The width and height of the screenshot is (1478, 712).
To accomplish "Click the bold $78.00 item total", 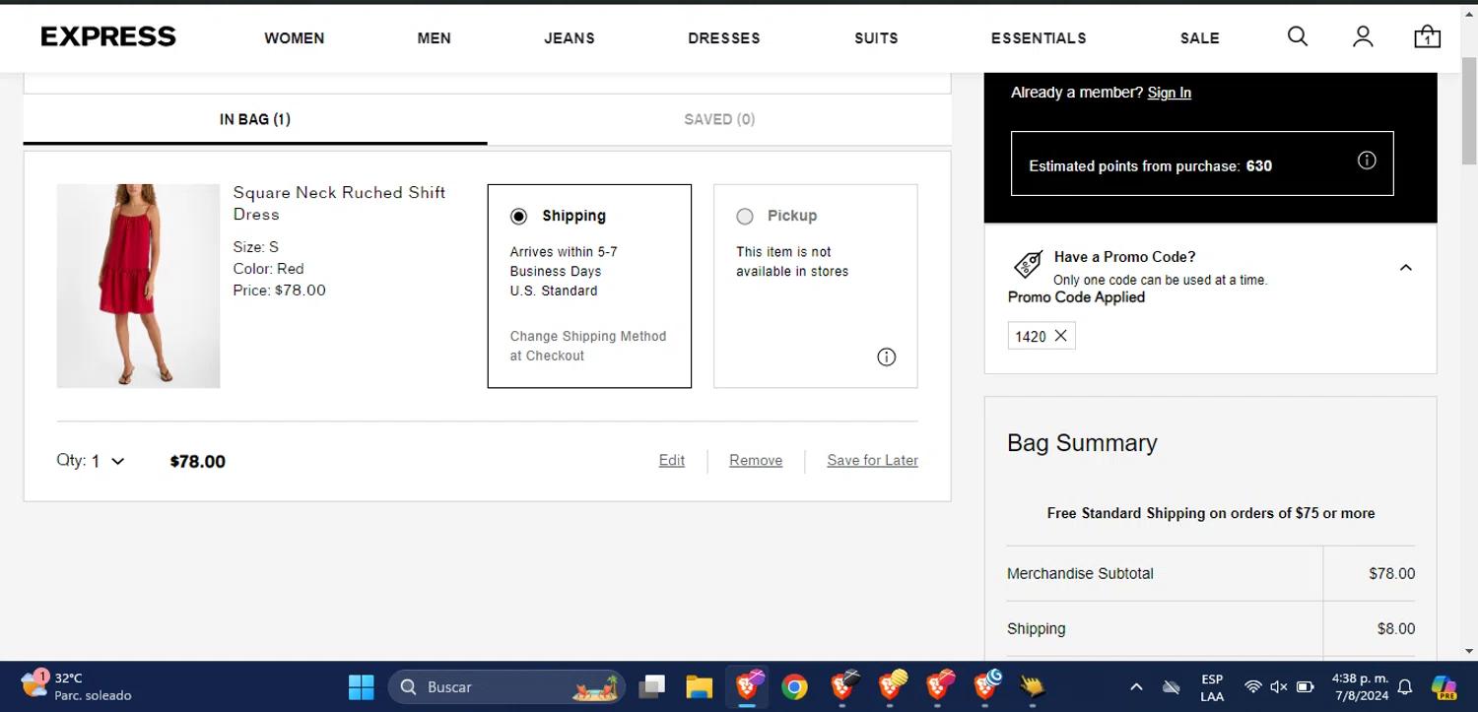I will click(x=198, y=461).
